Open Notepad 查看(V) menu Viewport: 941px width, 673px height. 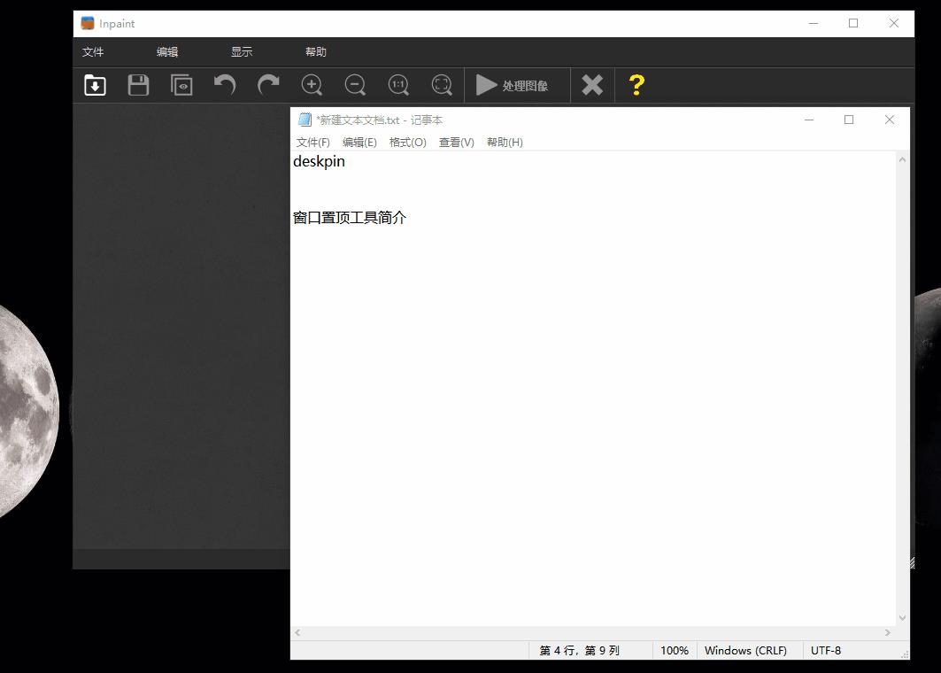[456, 143]
